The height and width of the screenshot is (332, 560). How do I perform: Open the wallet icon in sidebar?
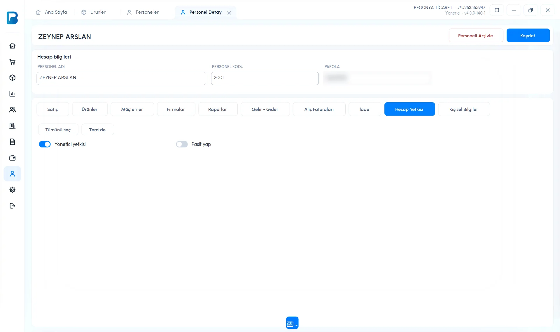click(12, 158)
